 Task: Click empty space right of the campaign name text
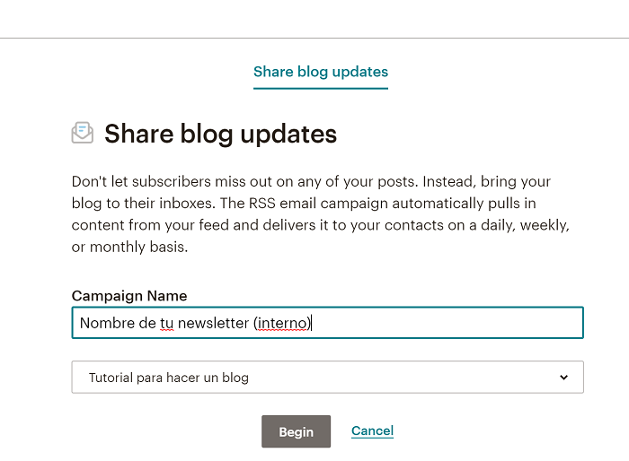449,323
